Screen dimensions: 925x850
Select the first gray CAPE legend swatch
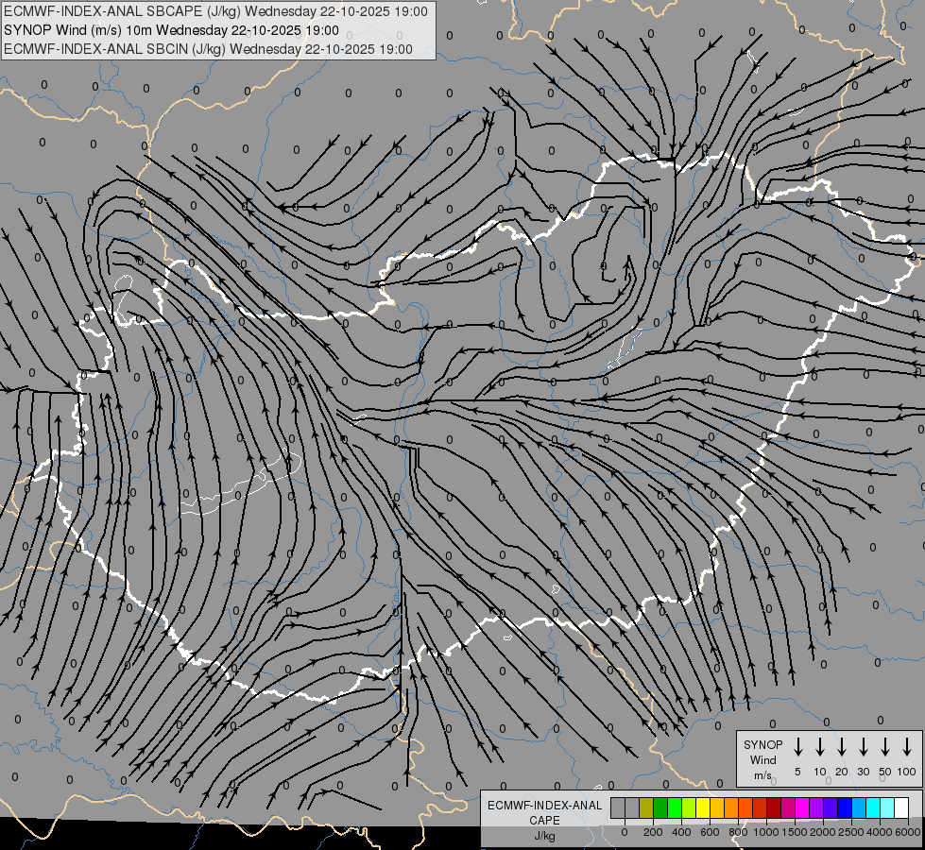click(x=618, y=807)
